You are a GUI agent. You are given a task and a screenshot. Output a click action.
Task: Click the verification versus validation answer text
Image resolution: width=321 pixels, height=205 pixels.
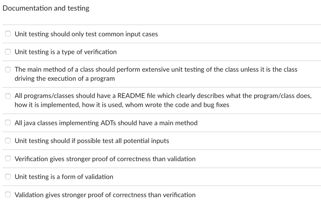(x=105, y=159)
